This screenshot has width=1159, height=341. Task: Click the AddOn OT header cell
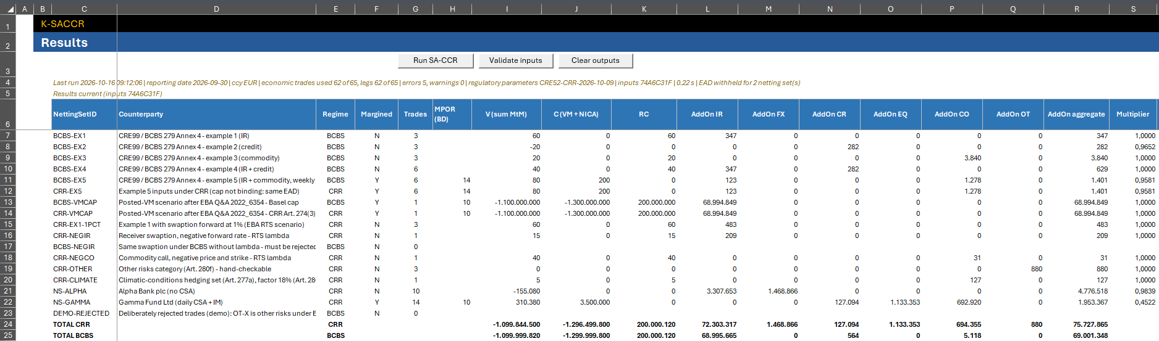(x=1013, y=114)
